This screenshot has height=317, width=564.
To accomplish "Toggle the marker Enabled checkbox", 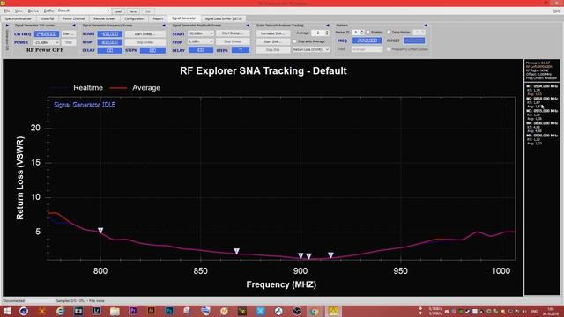I will click(368, 33).
